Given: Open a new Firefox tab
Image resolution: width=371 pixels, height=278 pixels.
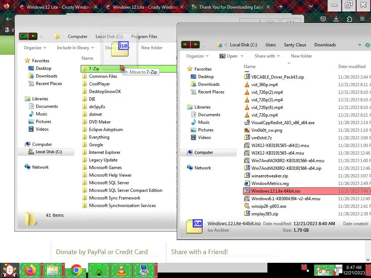Looking at the screenshot, I should [x=281, y=7].
